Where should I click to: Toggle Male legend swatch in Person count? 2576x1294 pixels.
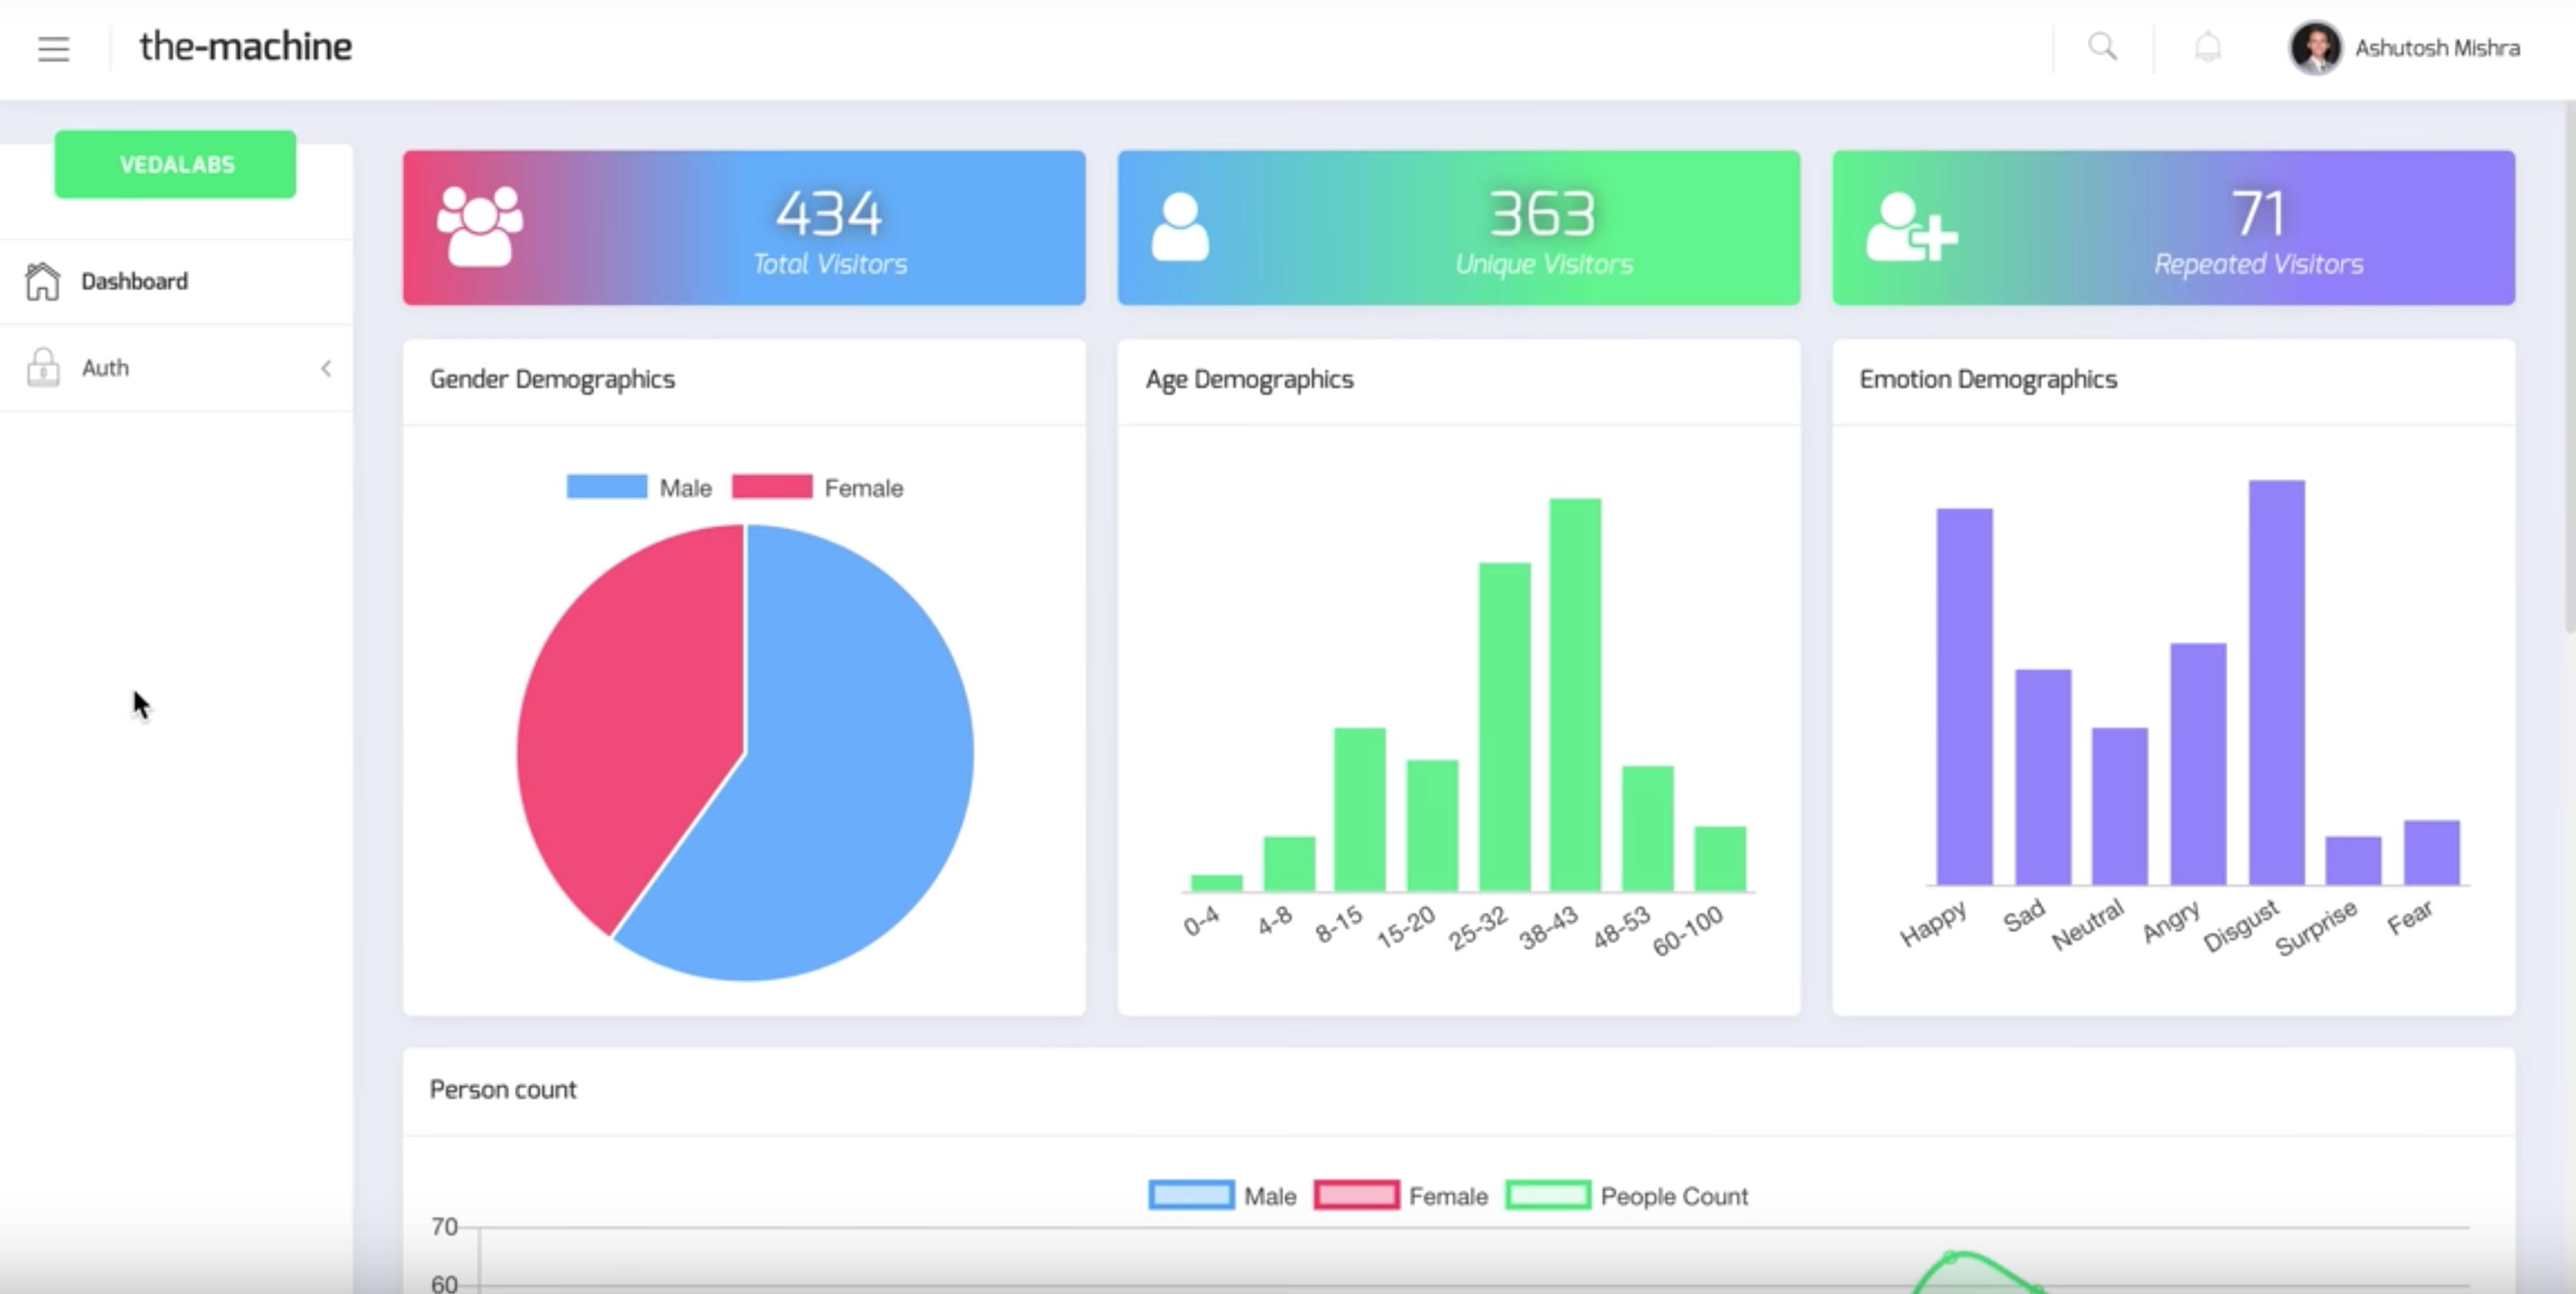[x=1190, y=1196]
